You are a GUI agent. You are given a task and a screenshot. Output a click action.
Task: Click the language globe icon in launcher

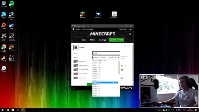pyautogui.click(x=73, y=29)
